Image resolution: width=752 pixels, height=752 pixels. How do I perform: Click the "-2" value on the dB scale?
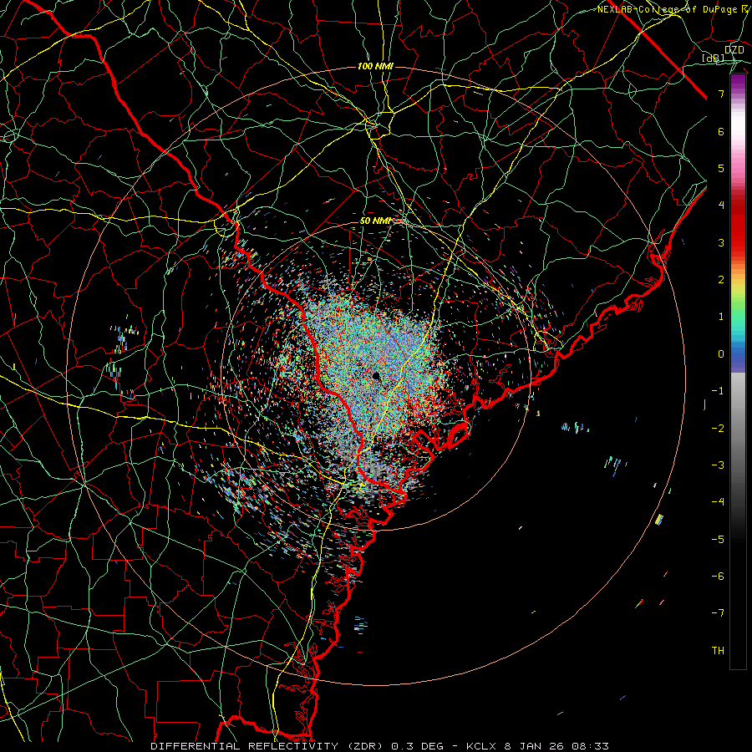[x=718, y=428]
